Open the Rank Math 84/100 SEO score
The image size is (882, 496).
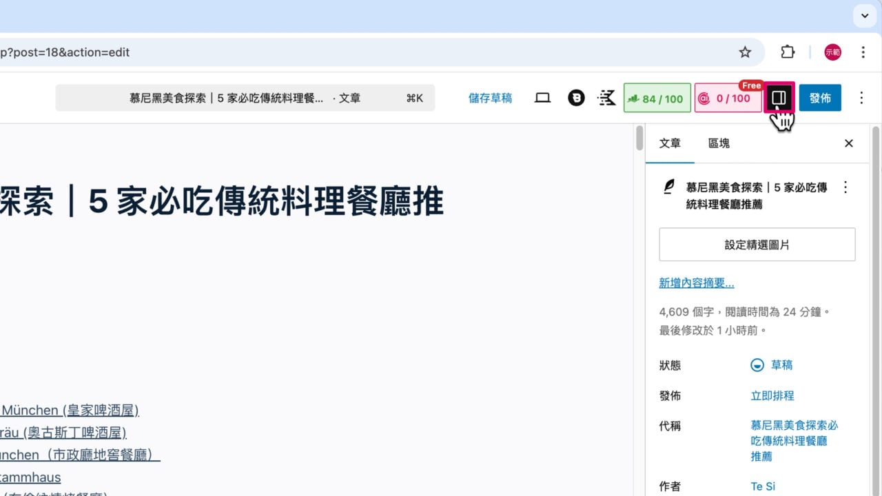656,98
